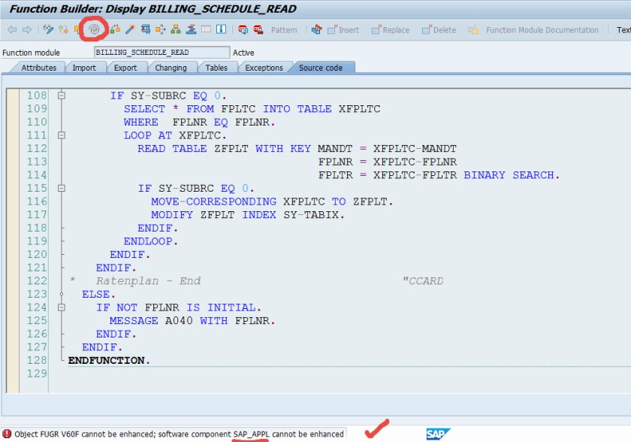Open the Exceptions tab
The height and width of the screenshot is (442, 631).
[264, 68]
